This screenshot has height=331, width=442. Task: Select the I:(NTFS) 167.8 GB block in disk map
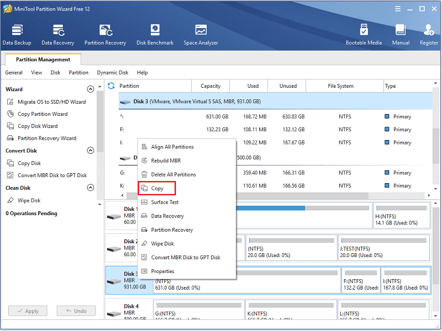point(406,280)
